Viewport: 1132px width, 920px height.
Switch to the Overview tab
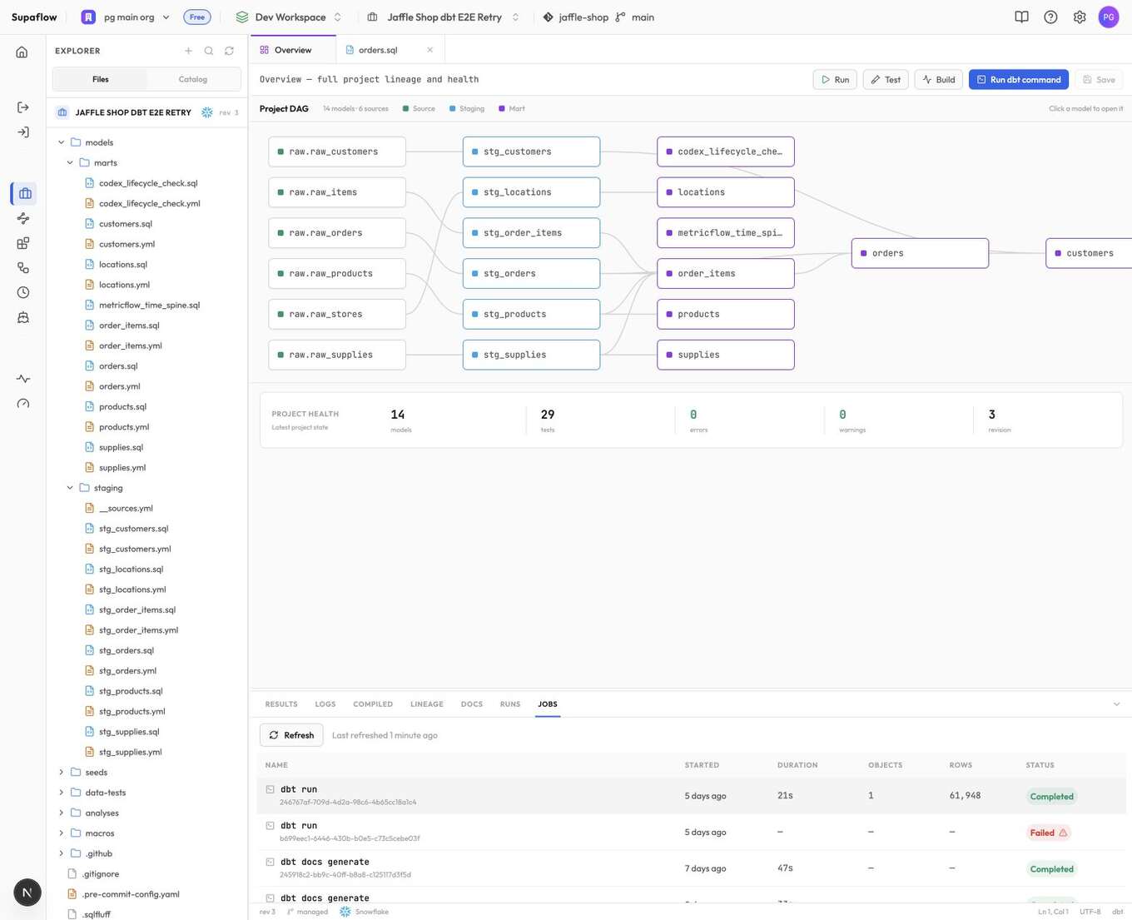click(x=293, y=50)
